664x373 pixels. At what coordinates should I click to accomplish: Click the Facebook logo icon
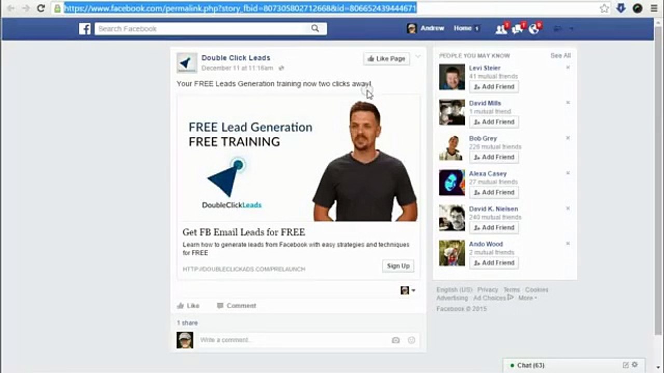point(85,28)
